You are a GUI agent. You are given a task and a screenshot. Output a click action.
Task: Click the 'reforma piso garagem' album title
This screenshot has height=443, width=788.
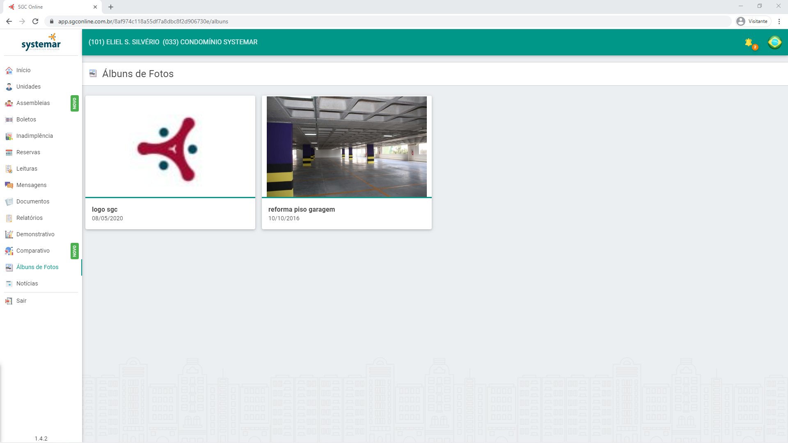pyautogui.click(x=302, y=209)
